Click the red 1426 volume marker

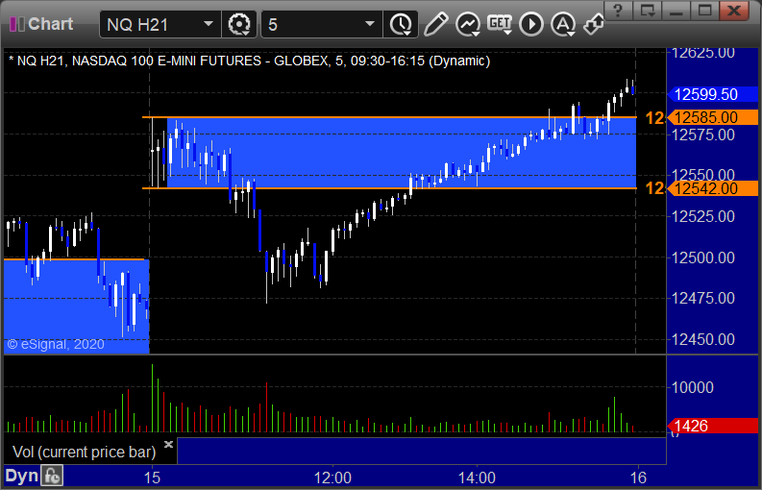713,426
